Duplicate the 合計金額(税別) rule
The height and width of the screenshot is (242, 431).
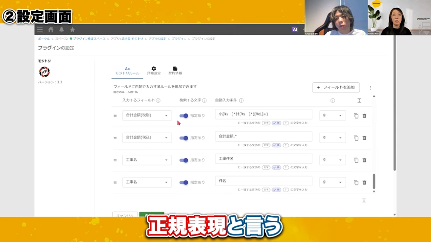tap(356, 116)
